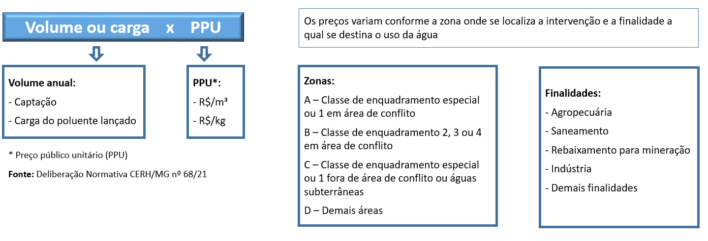Select the Captação list item

click(32, 102)
